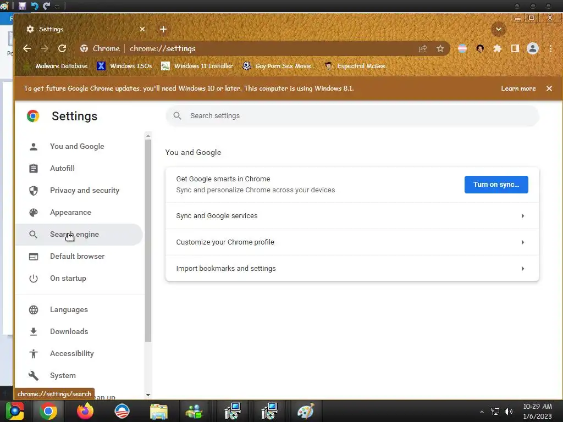Toggle the side panel icon

pos(515,48)
